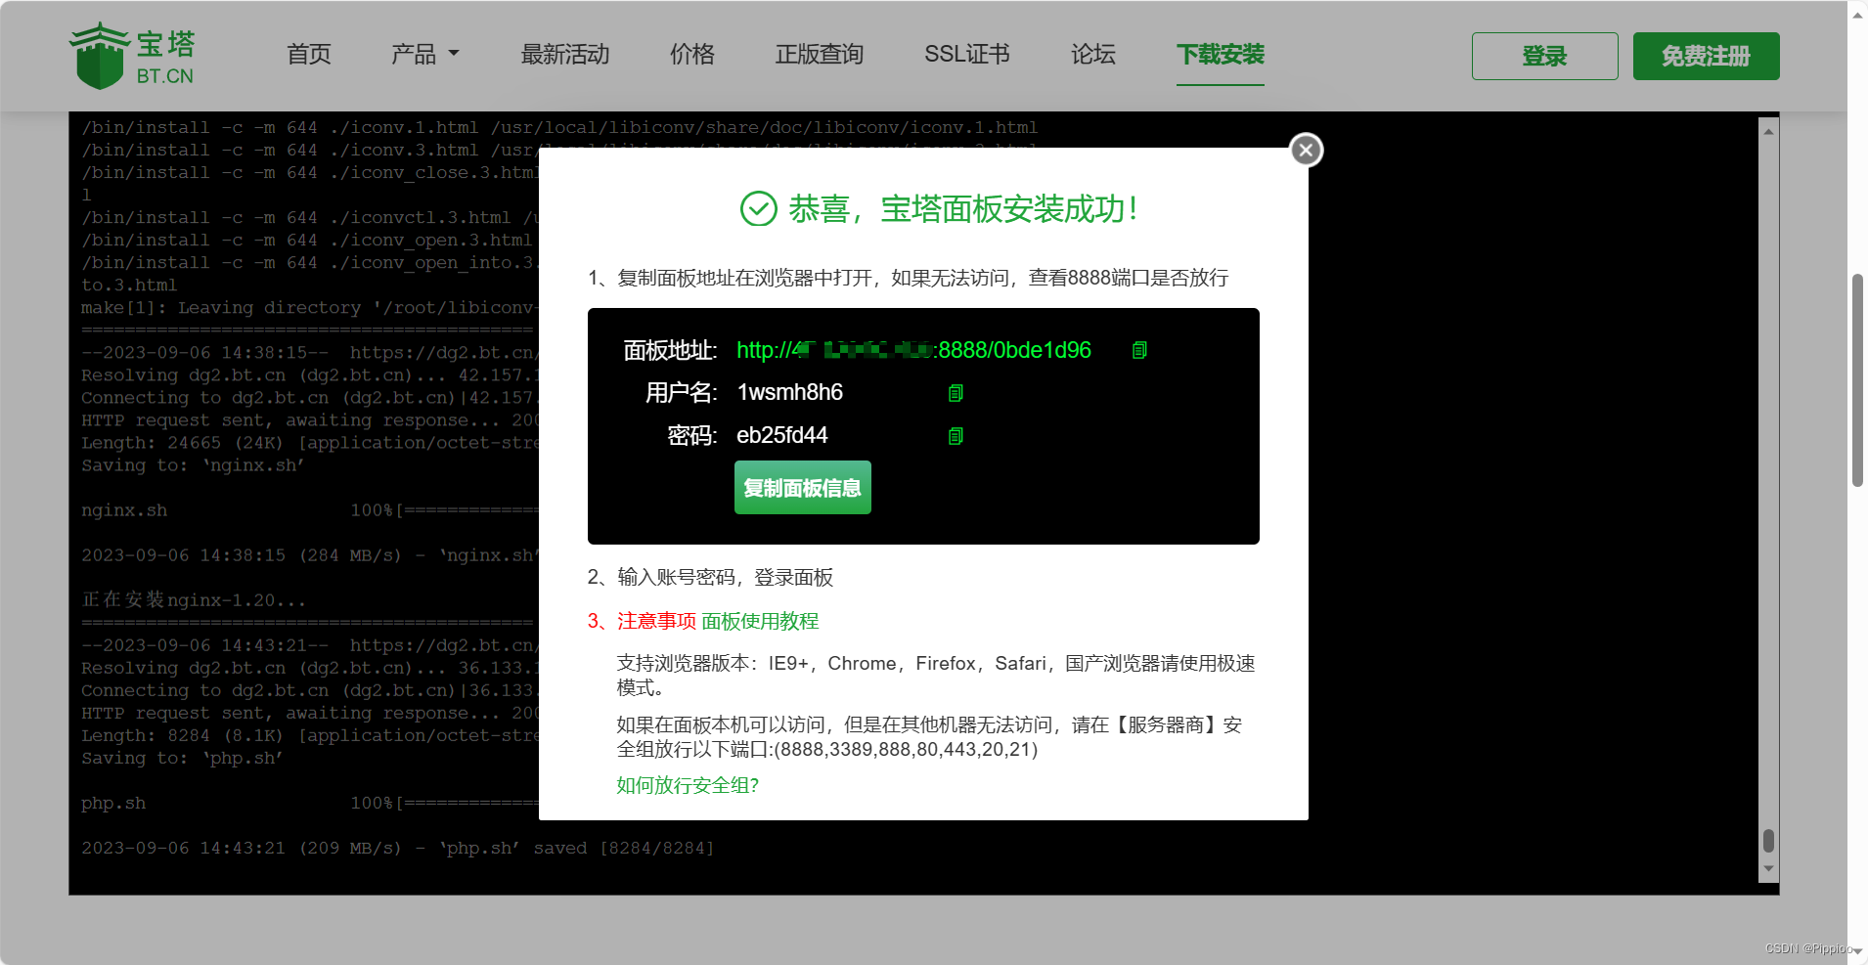Screen dimensions: 1868x965
Task: Close the install success dialog
Action: [1306, 150]
